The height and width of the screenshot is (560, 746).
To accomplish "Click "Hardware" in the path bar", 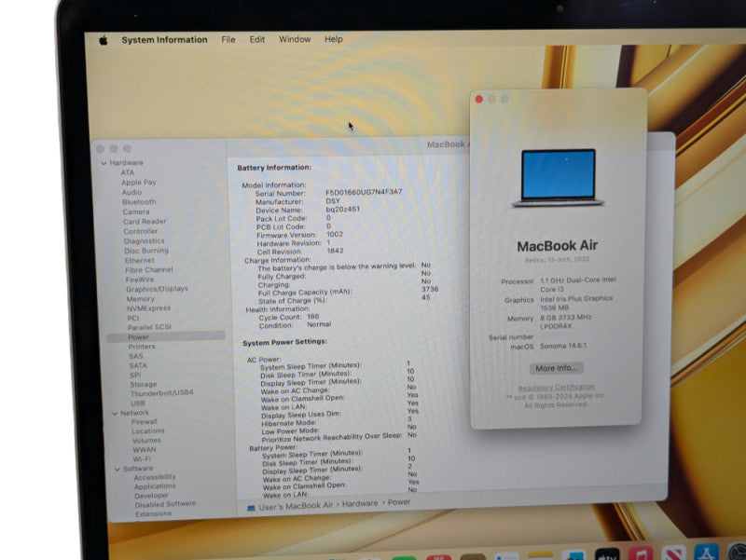I will (360, 503).
